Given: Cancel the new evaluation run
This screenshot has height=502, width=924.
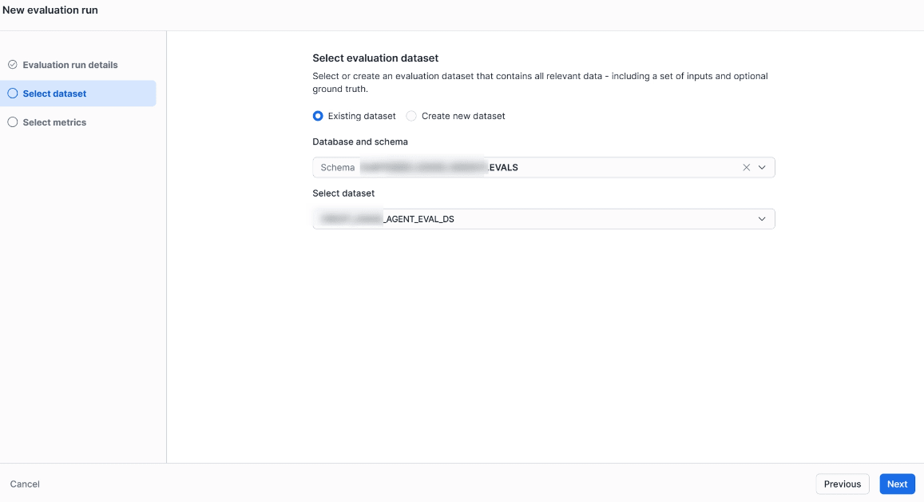Looking at the screenshot, I should coord(25,484).
